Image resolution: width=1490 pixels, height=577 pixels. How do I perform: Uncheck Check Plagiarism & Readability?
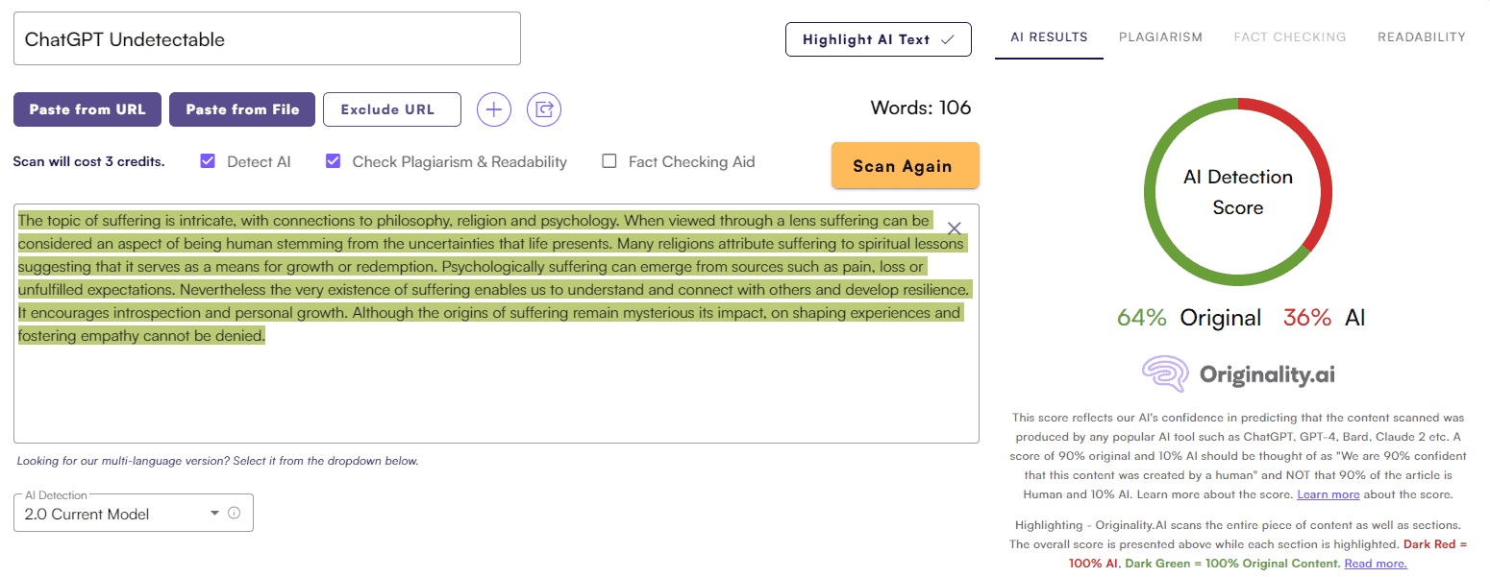pyautogui.click(x=334, y=161)
